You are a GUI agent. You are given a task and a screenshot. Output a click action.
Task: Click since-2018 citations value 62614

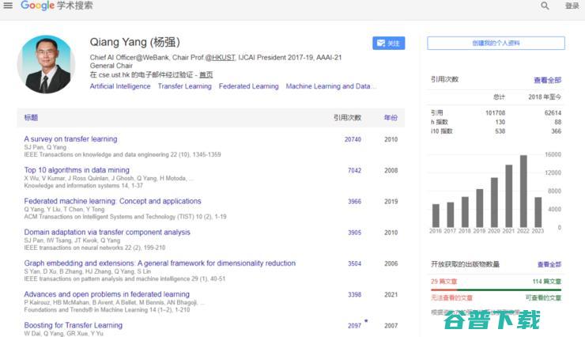tap(553, 112)
